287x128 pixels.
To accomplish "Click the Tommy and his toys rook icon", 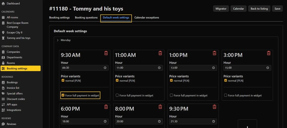I will click(3, 38).
